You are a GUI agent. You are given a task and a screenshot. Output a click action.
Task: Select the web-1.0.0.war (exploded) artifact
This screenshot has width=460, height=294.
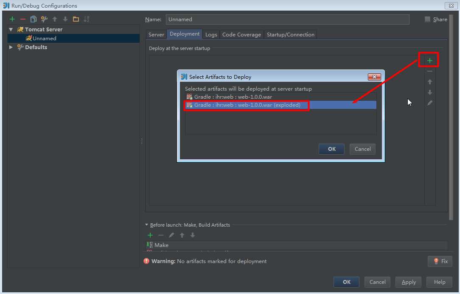[x=281, y=105]
